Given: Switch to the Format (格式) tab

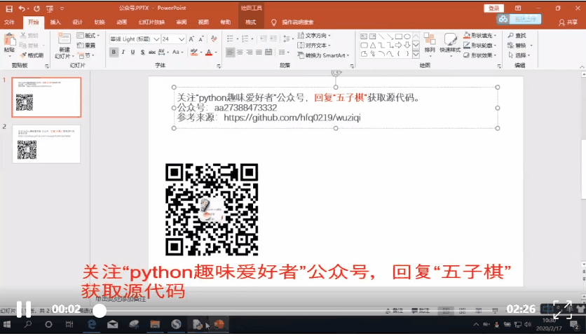Looking at the screenshot, I should click(250, 22).
